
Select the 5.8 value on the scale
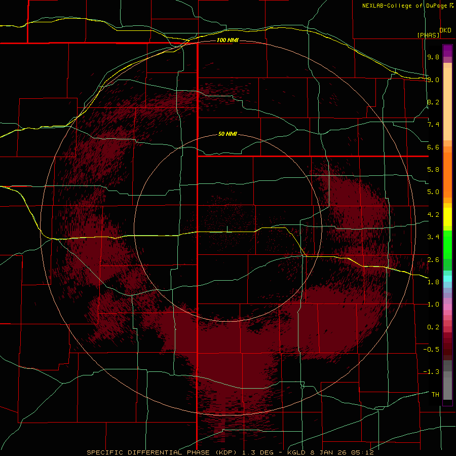[x=433, y=170]
